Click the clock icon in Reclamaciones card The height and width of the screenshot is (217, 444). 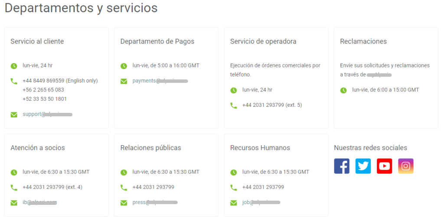pos(343,90)
